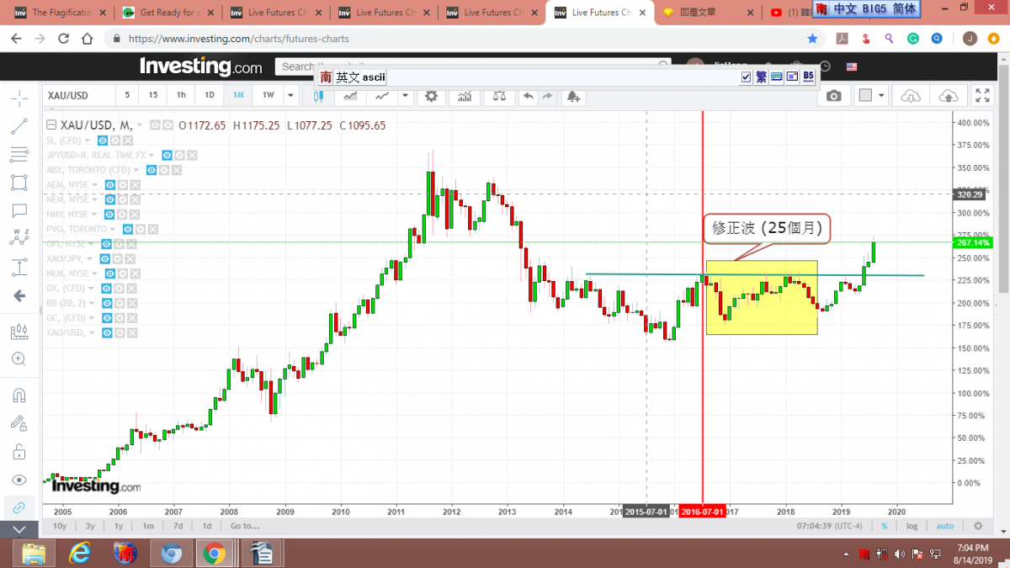Image resolution: width=1010 pixels, height=568 pixels.
Task: Open the chart style dropdown arrow
Action: [x=405, y=96]
